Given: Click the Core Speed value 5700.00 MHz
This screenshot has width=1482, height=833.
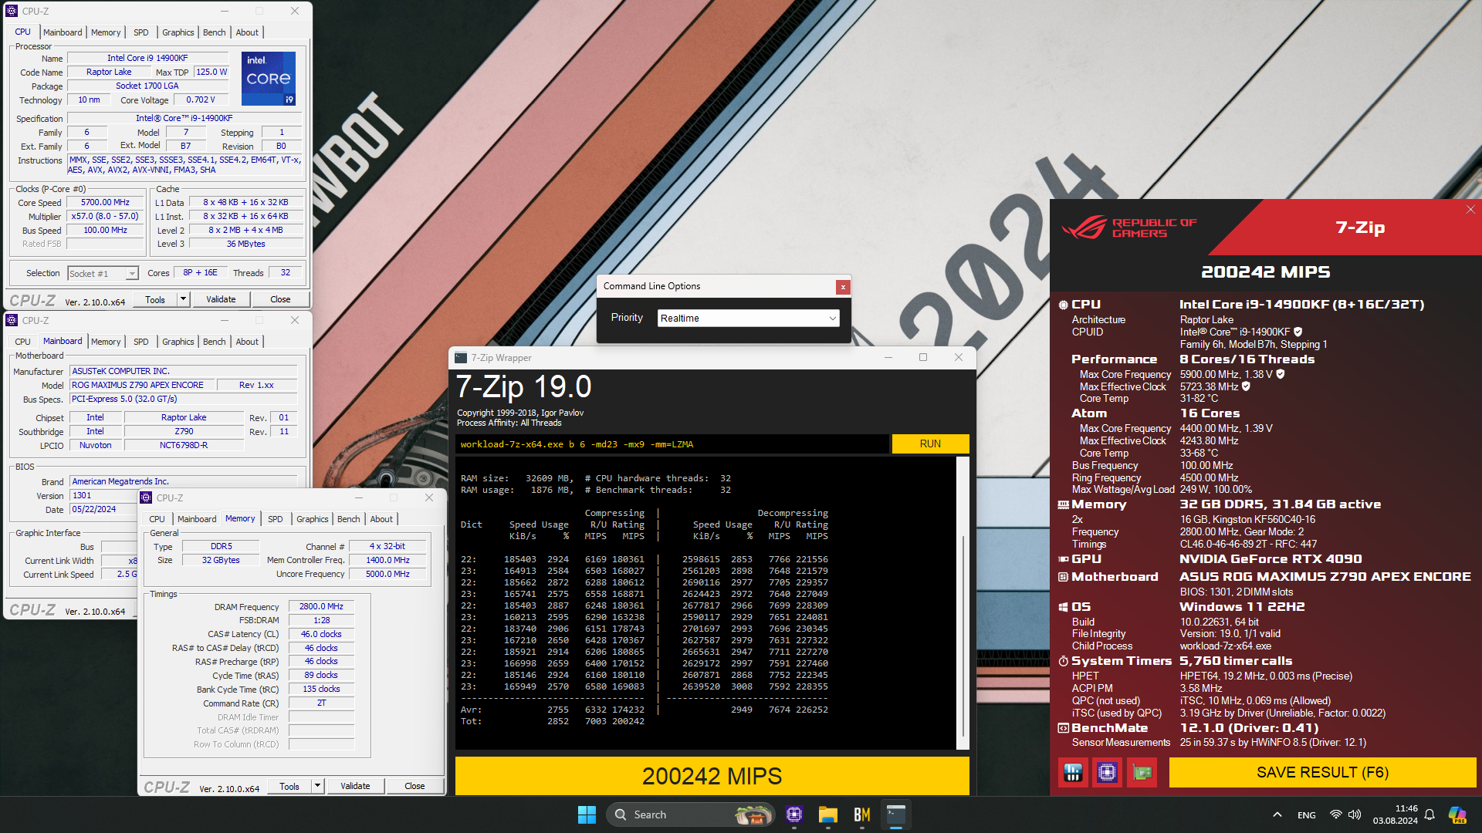Looking at the screenshot, I should 105,202.
